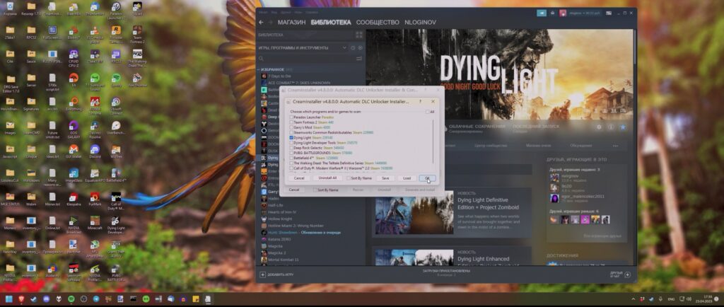Click the Steam Big Picture mode icon
The width and height of the screenshot is (724, 307).
609,13
